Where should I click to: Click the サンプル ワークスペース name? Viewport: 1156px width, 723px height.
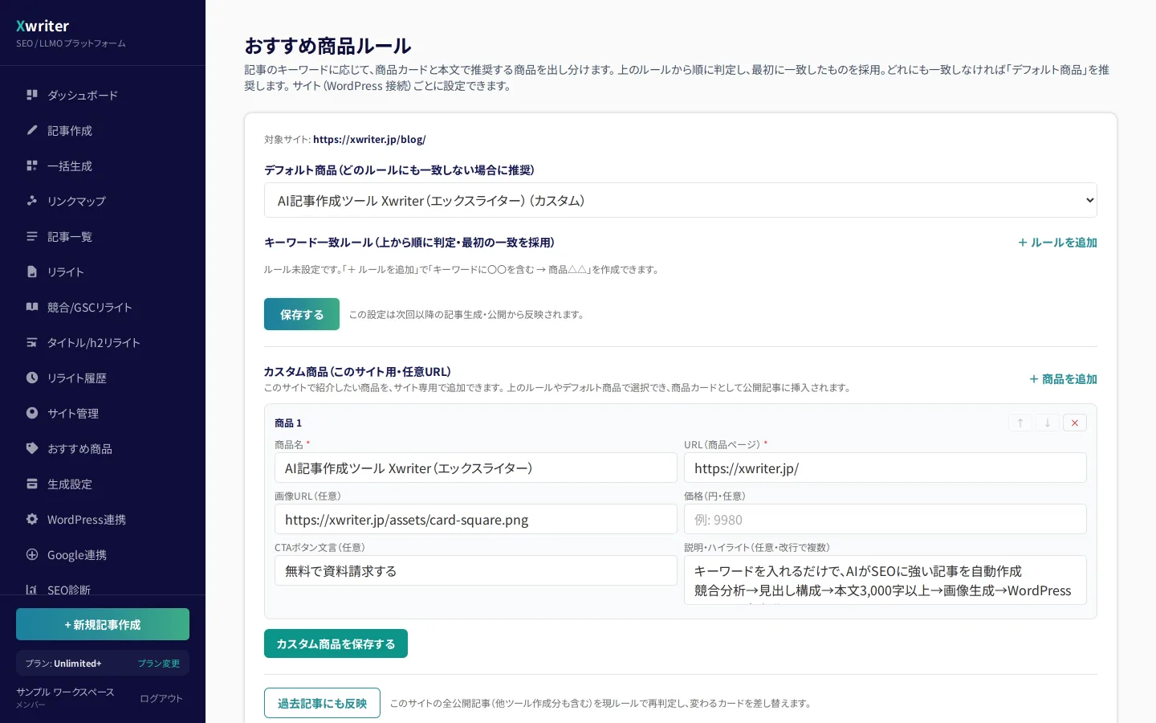point(65,692)
